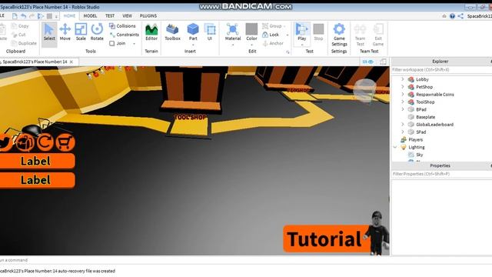Screen dimensions: 492x277
Task: Select the Sky item under Lighting
Action: click(x=419, y=155)
